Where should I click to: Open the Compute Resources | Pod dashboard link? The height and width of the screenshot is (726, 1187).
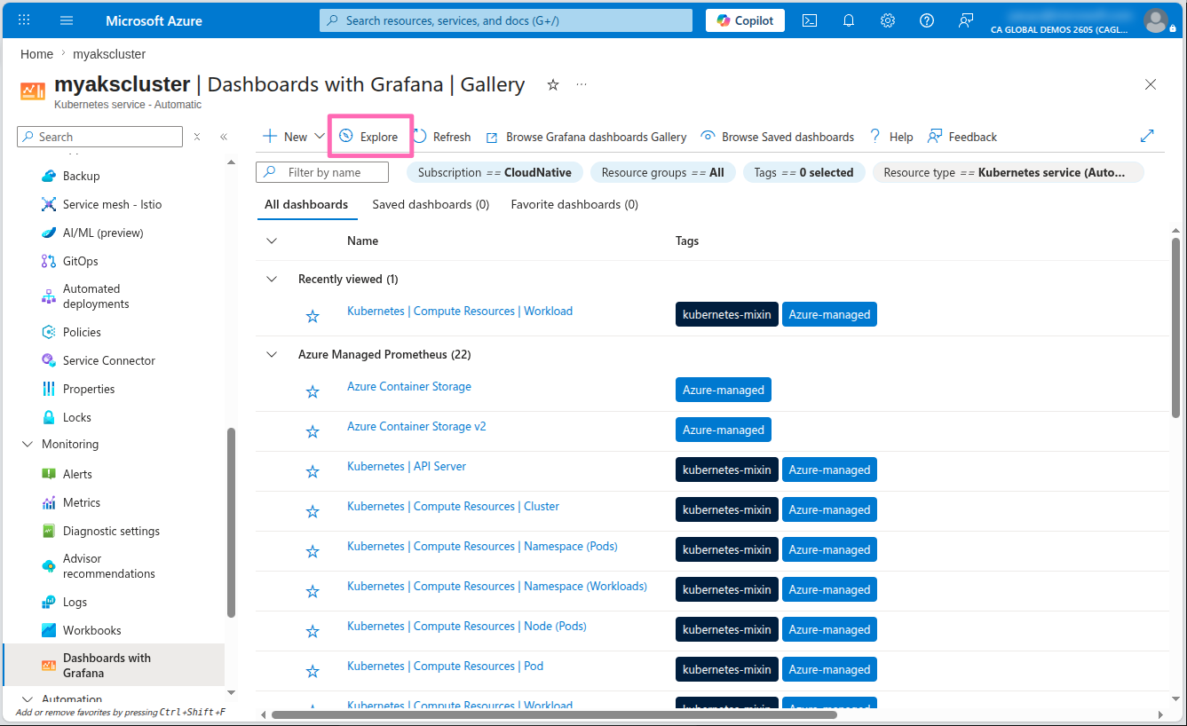445,666
